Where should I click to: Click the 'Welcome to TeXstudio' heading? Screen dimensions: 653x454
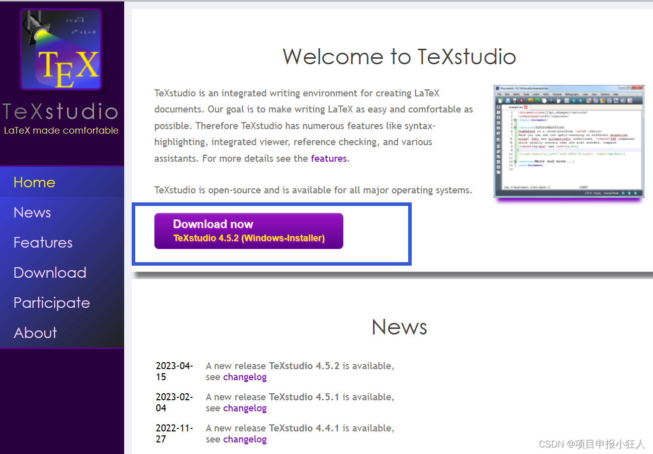tap(400, 56)
